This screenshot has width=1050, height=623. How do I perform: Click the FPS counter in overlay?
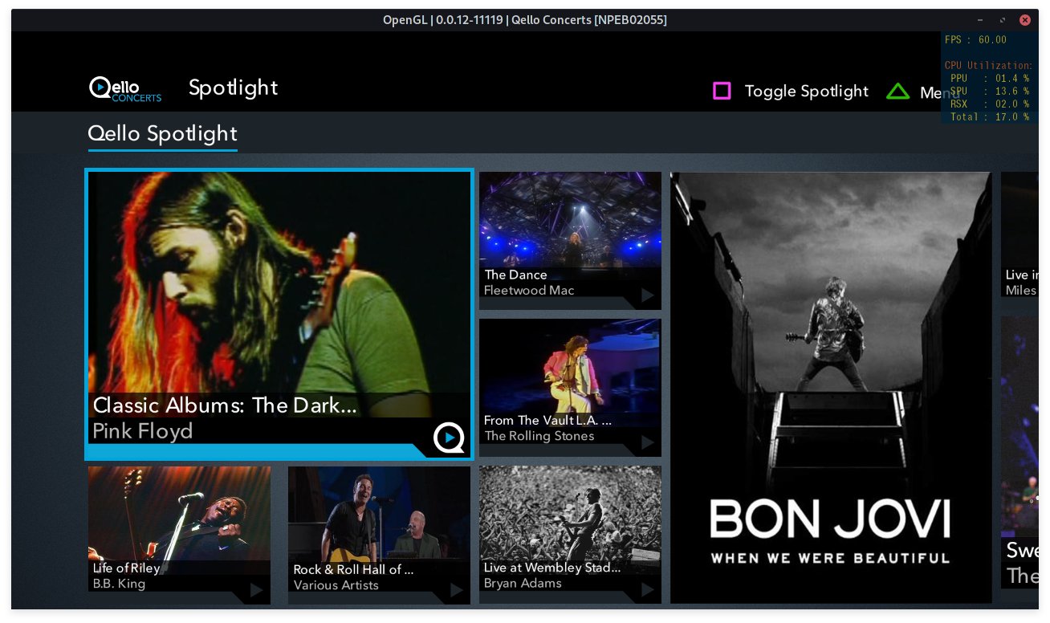click(975, 40)
